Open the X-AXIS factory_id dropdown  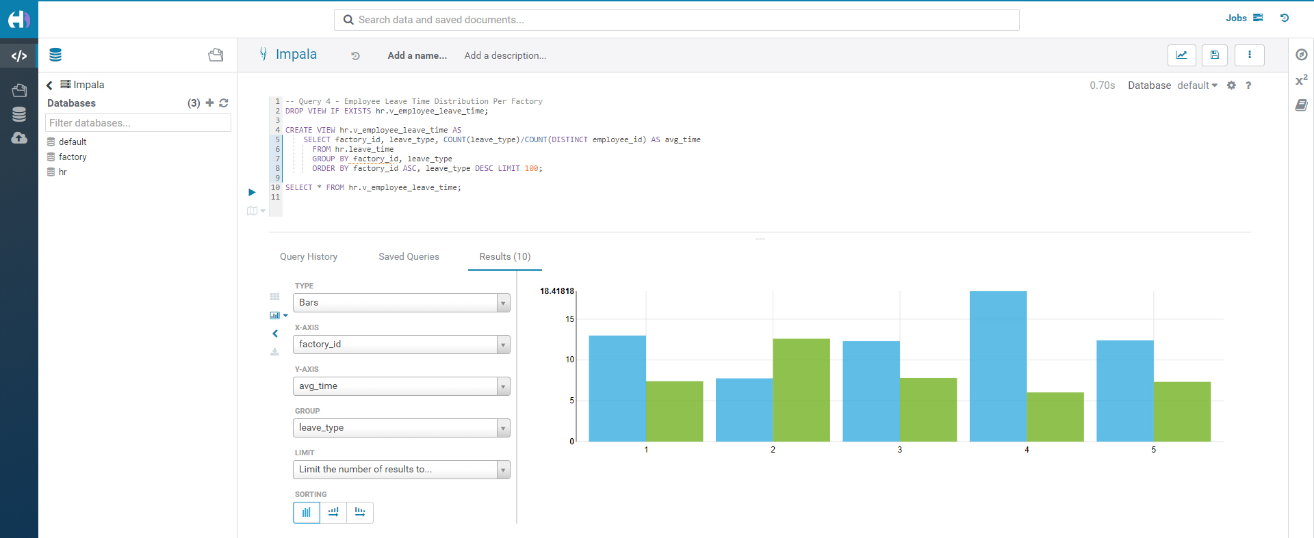coord(402,345)
